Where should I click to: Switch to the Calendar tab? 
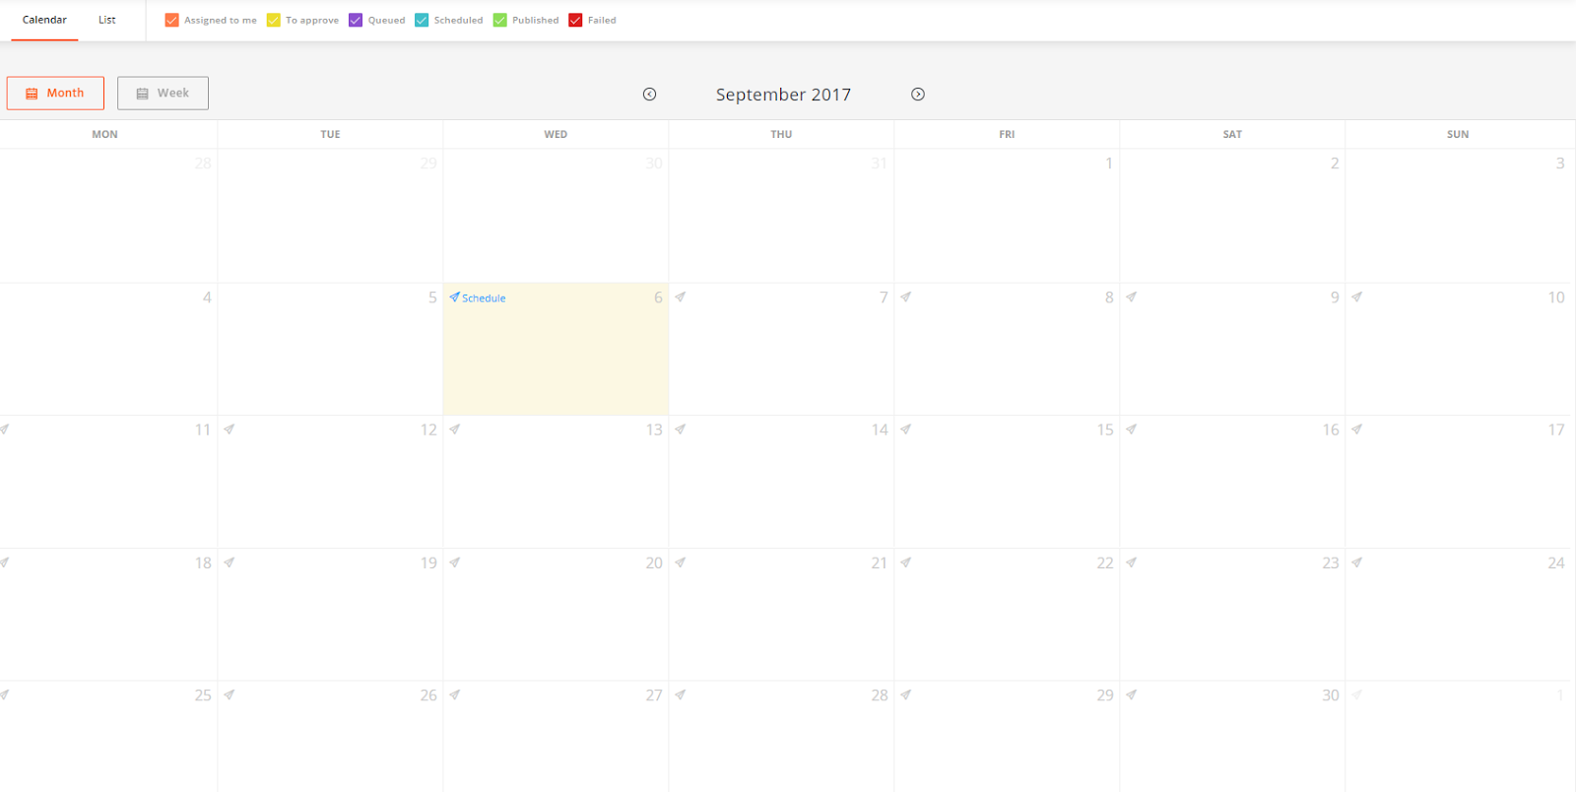pos(44,20)
